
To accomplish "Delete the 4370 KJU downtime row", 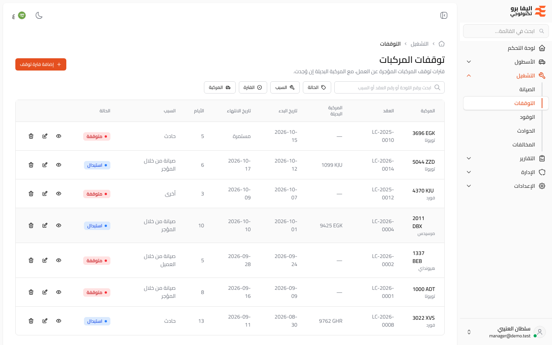I will (31, 194).
